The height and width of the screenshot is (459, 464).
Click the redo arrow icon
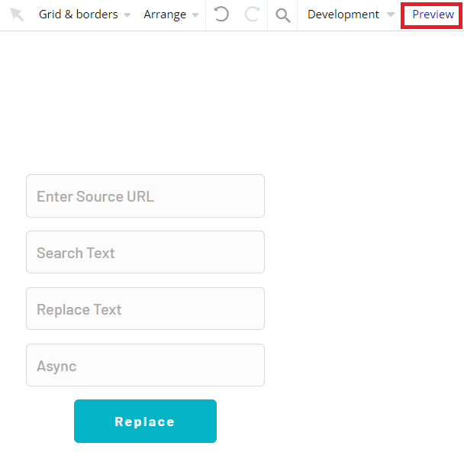coord(253,15)
